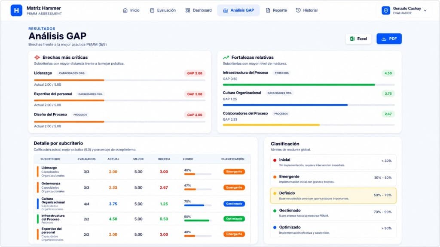Export results with the Excel button
The image size is (440, 247).
click(358, 39)
